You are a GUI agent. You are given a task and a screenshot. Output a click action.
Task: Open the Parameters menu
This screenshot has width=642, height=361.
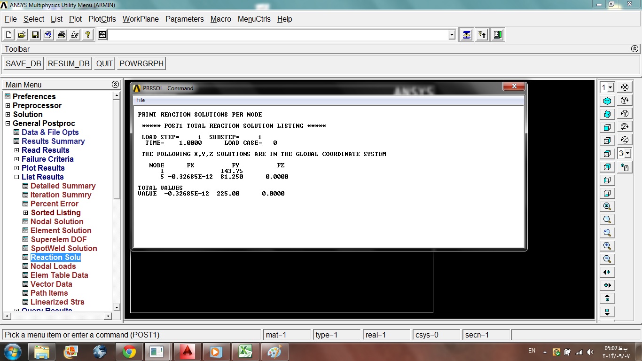[185, 19]
